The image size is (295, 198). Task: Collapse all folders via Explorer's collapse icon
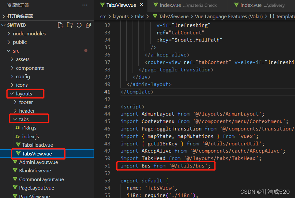88,25
